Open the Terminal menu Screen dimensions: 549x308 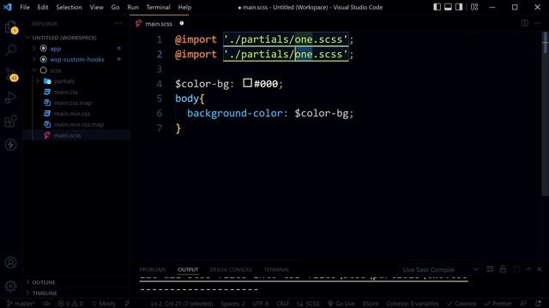coord(158,7)
